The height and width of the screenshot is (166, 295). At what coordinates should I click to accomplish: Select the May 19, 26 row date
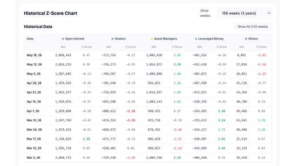34,55
